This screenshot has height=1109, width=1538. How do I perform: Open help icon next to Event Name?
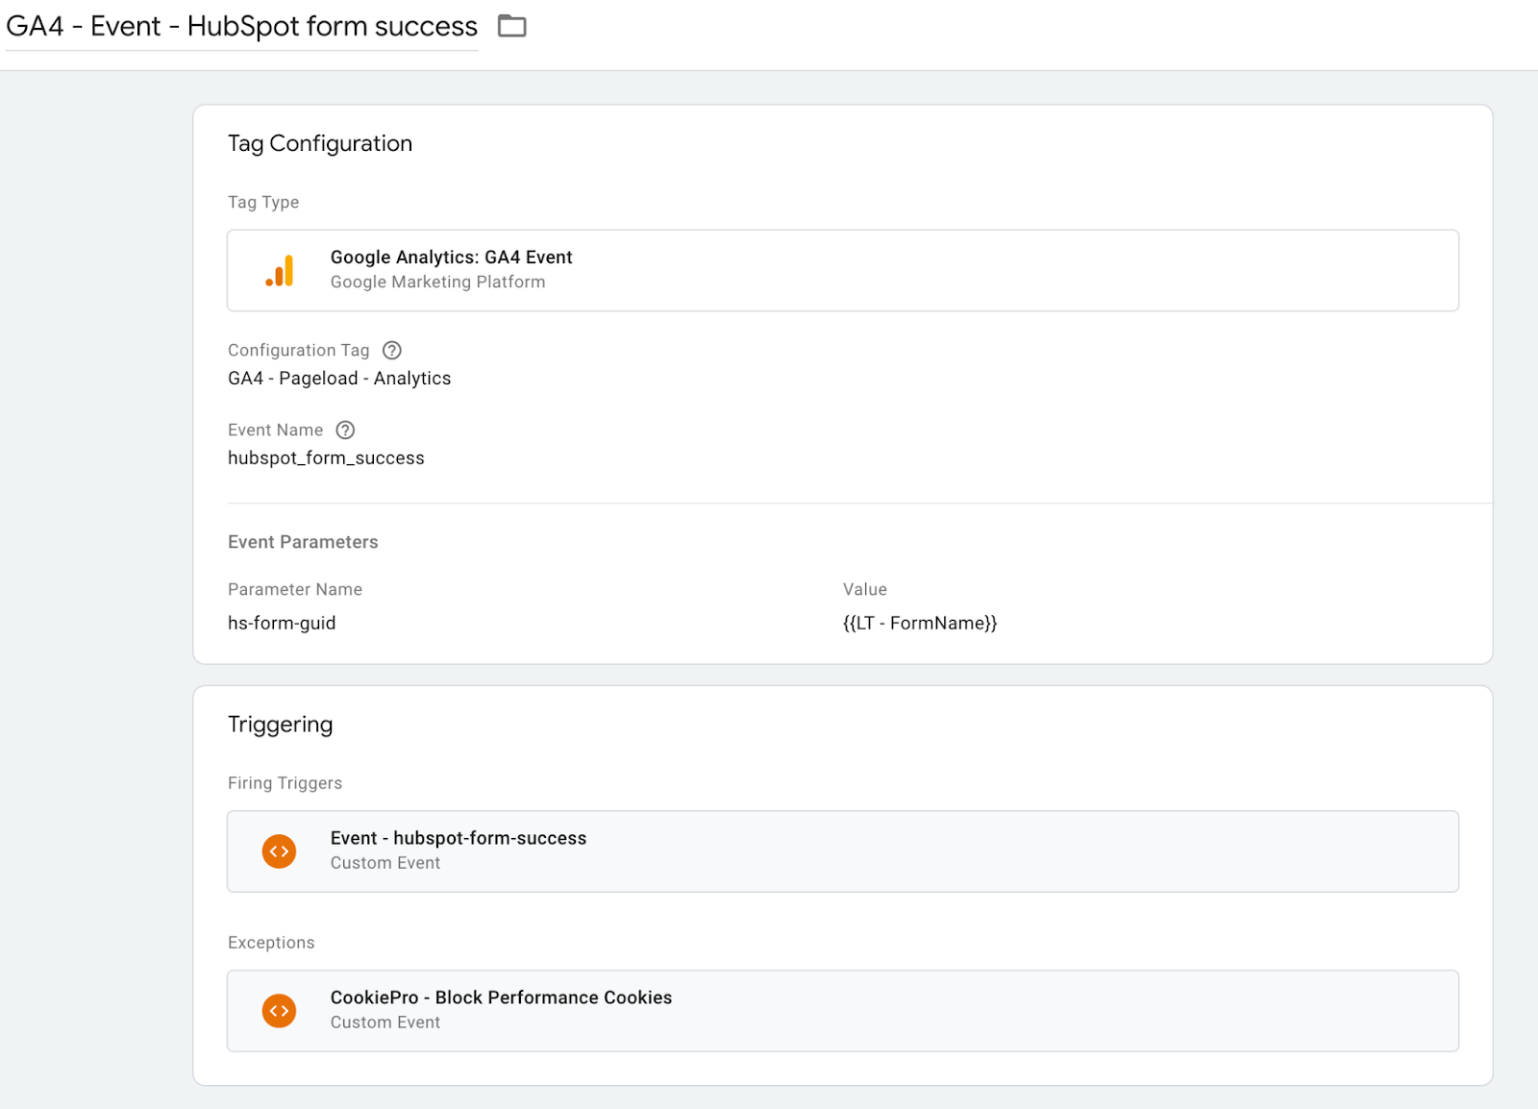point(346,431)
